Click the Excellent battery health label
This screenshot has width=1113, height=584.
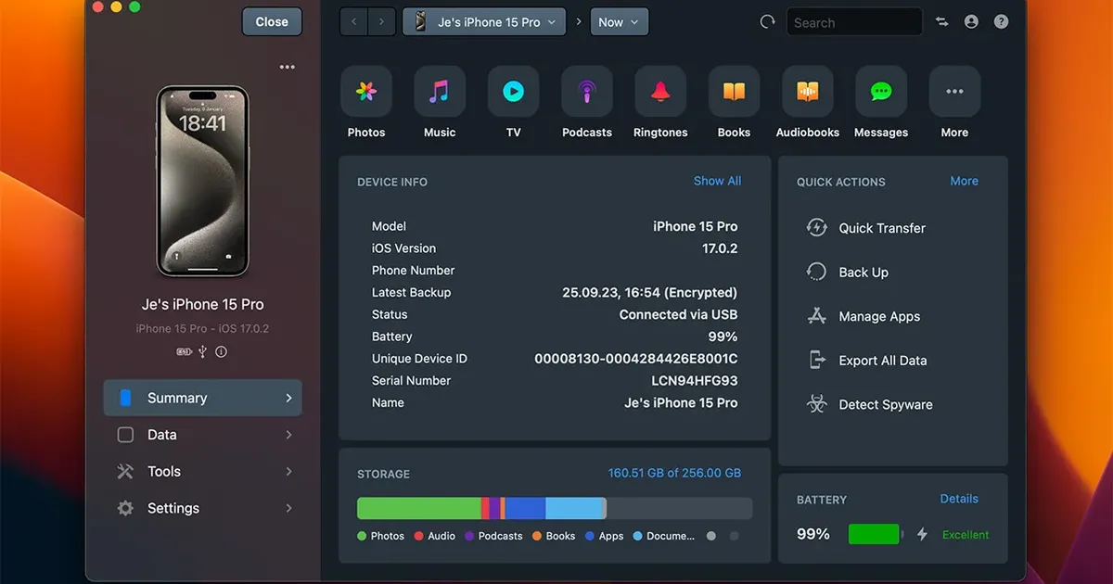(966, 535)
